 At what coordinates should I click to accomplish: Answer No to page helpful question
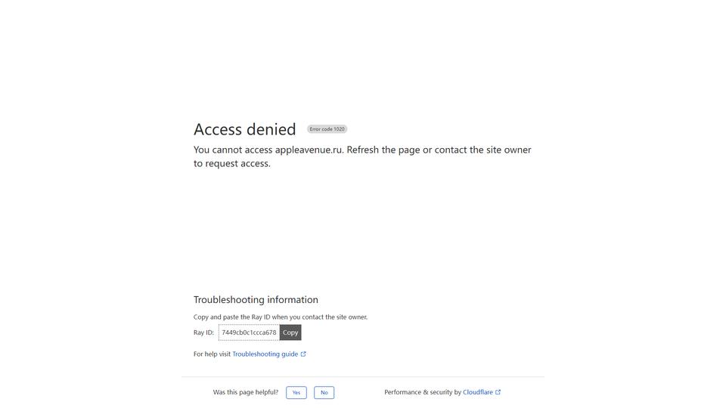(x=324, y=392)
